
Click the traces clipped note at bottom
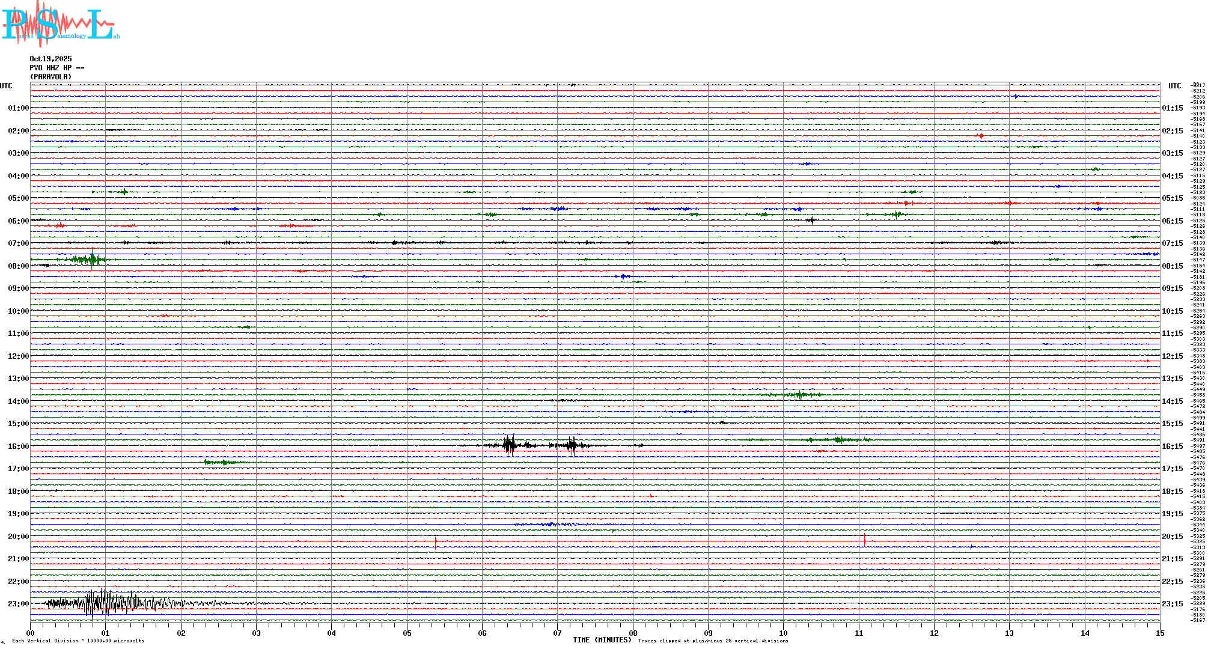coord(713,641)
